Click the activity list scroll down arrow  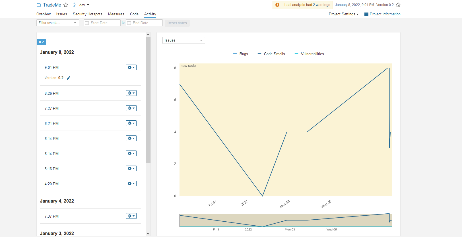[148, 234]
